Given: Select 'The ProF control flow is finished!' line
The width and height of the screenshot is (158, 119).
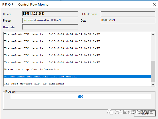Looking at the screenshot, I should 34,84.
